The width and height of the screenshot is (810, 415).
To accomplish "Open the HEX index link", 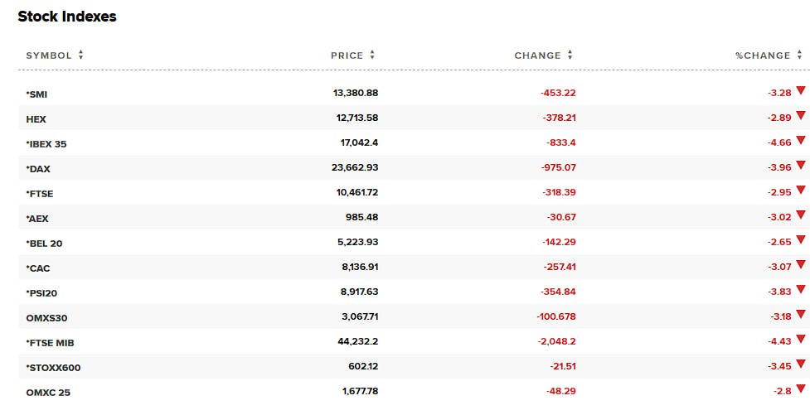I will [36, 119].
